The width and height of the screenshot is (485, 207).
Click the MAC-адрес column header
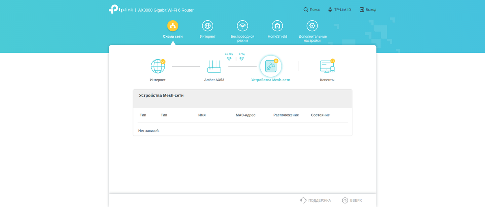[x=245, y=115]
